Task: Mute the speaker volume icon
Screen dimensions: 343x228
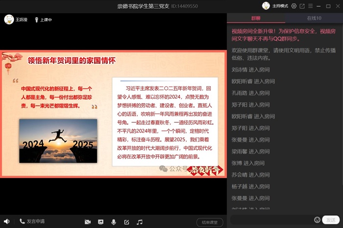Action: tap(7, 222)
